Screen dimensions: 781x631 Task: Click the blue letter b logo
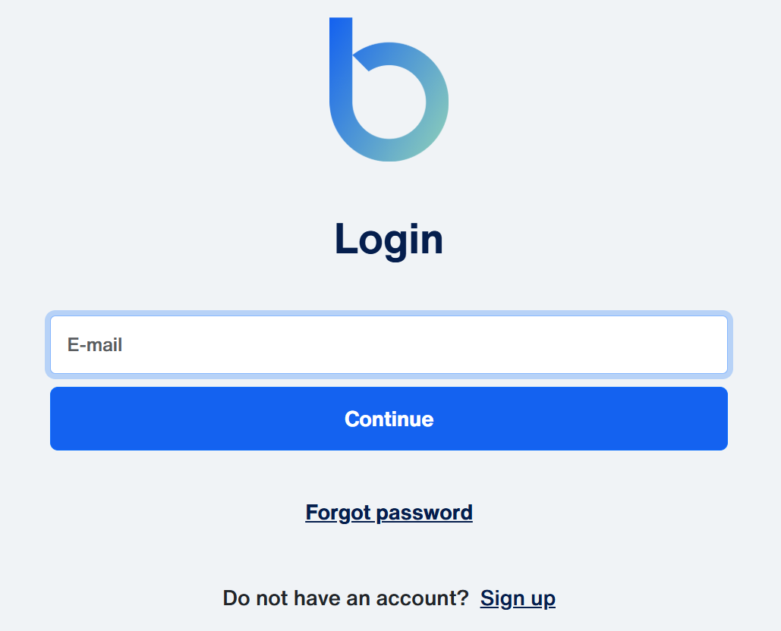(x=389, y=89)
